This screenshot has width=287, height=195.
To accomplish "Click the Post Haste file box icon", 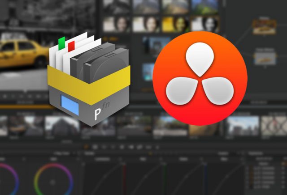I will point(89,79).
